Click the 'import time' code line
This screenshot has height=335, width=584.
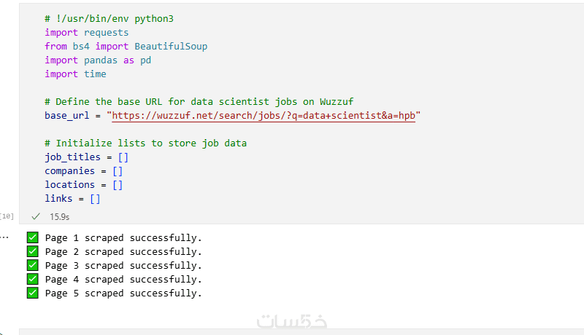tap(75, 74)
